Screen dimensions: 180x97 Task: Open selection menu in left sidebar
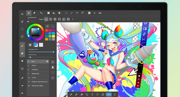click(x=22, y=29)
